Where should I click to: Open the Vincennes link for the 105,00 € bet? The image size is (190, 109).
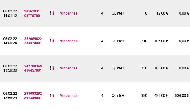coord(68,41)
